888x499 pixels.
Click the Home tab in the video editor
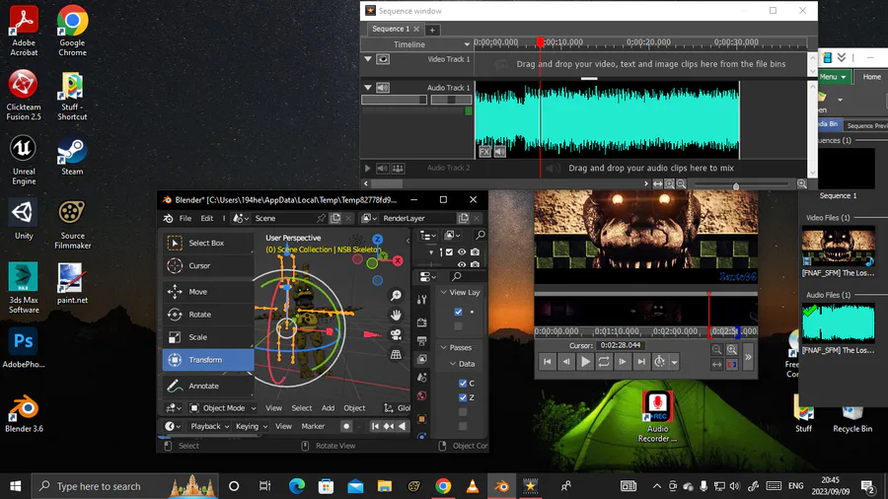(x=871, y=77)
